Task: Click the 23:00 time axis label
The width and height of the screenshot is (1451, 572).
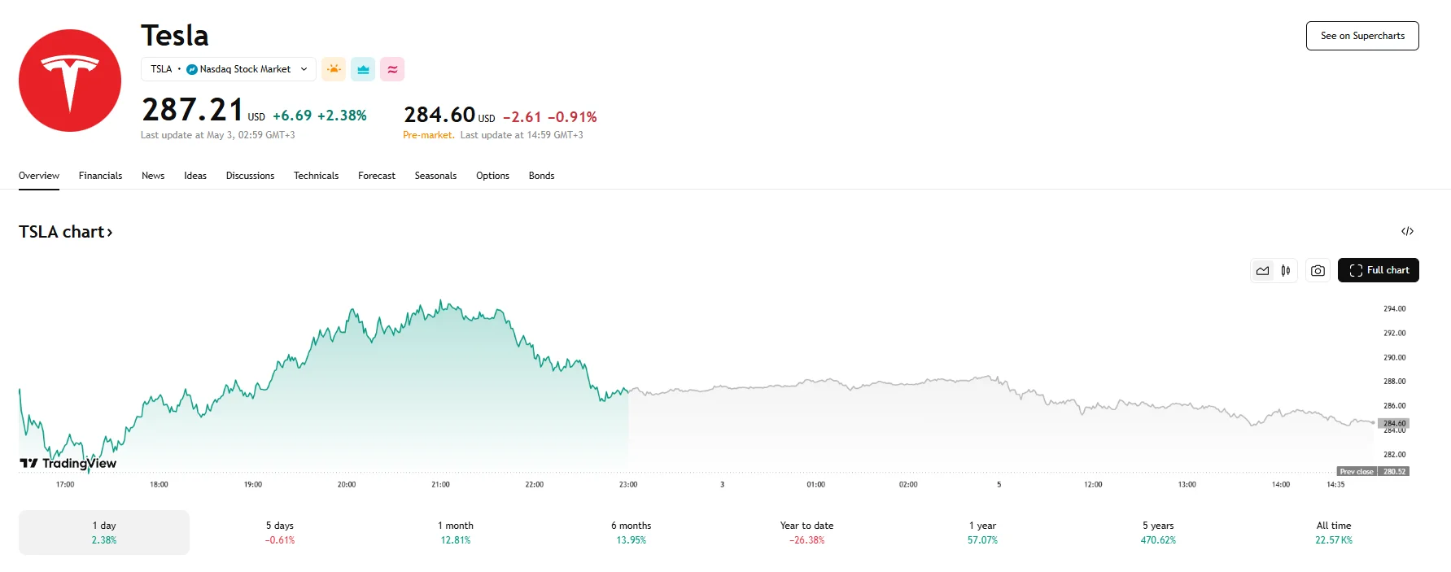Action: [x=628, y=484]
